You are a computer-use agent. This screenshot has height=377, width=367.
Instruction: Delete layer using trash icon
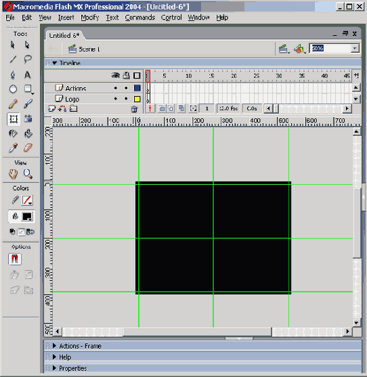click(134, 110)
